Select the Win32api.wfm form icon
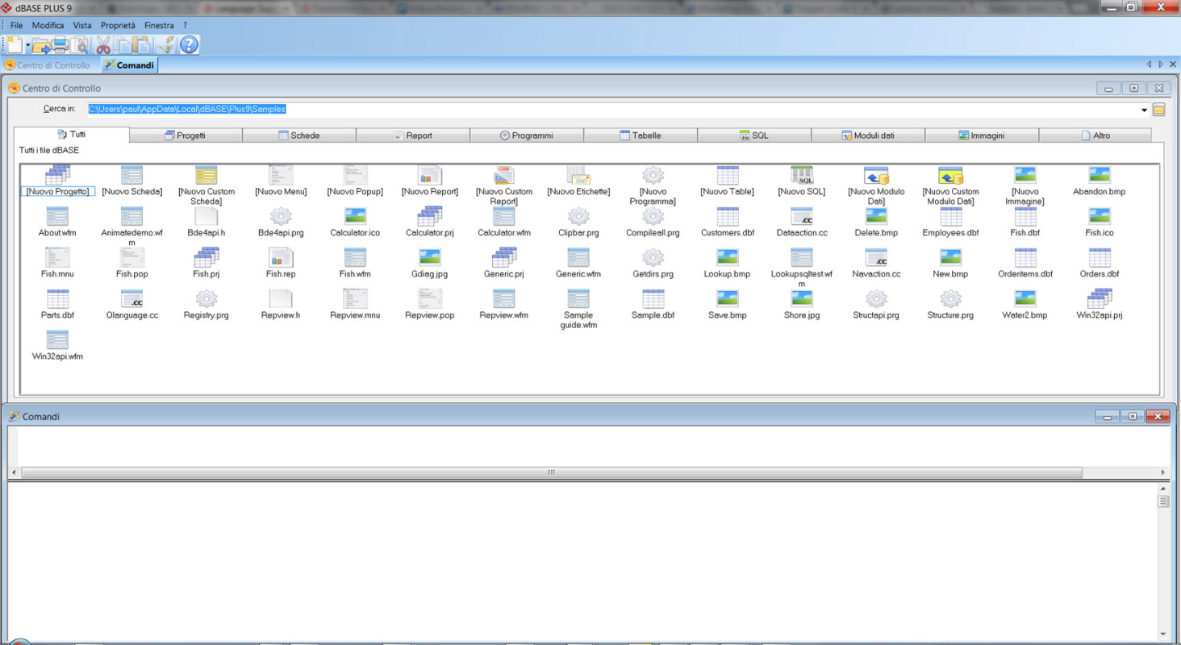This screenshot has height=645, width=1181. (57, 339)
